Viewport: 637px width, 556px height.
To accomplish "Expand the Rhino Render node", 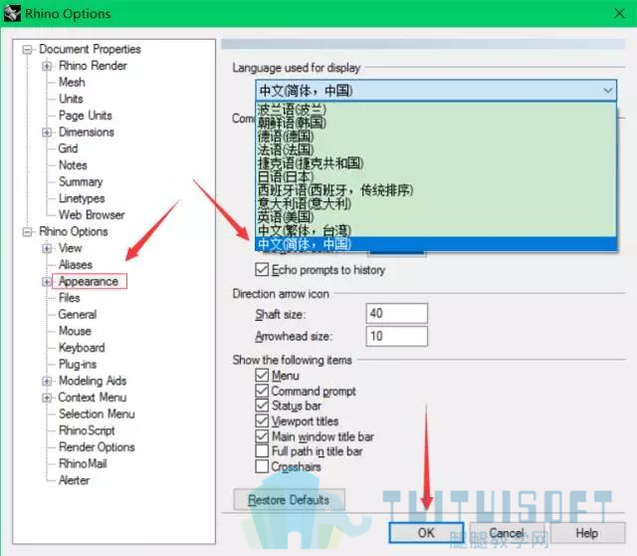I will (47, 66).
